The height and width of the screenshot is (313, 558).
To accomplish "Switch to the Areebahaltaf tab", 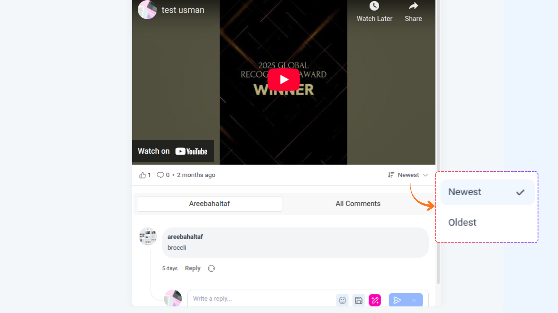I will pyautogui.click(x=209, y=204).
